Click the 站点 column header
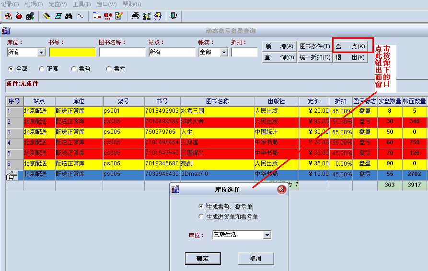The image size is (428, 271). pos(39,101)
